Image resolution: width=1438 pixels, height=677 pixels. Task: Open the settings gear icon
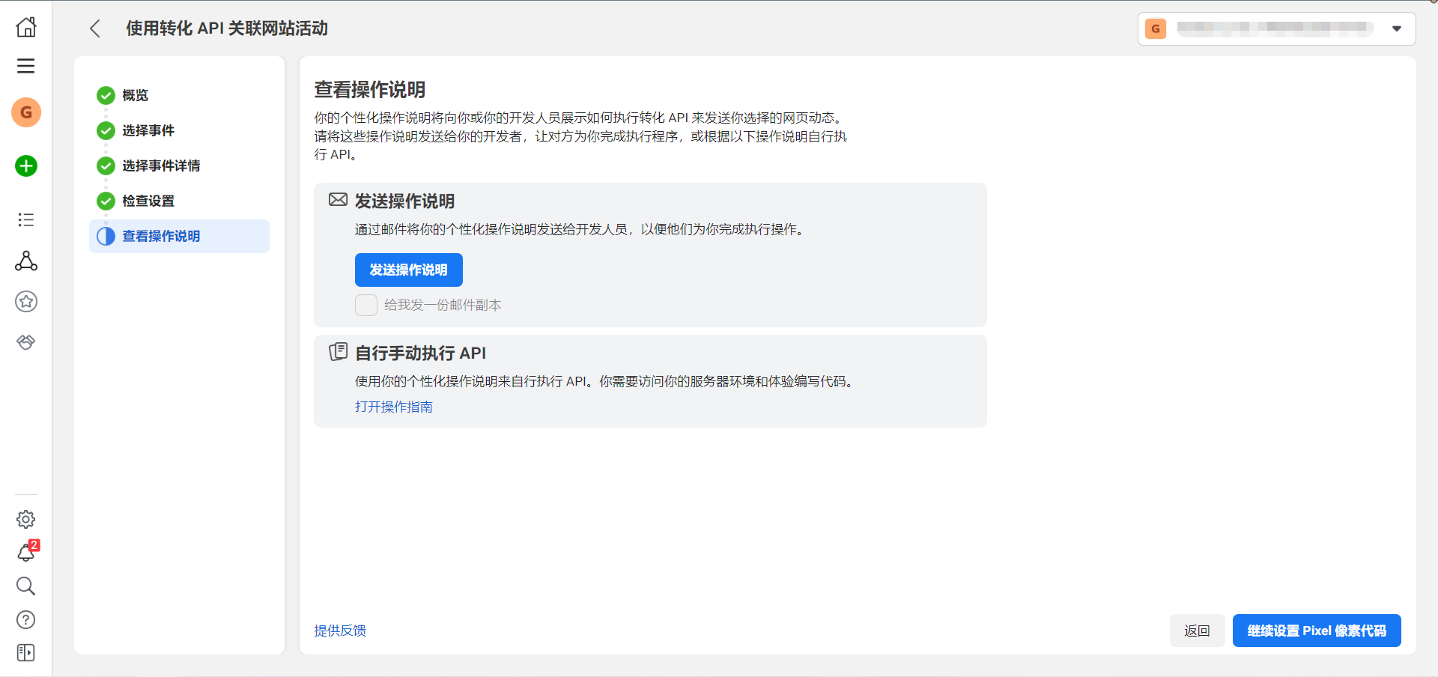click(26, 519)
